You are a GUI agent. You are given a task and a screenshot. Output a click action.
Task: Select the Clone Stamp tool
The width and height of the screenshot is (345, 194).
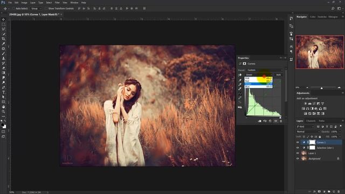point(3,58)
